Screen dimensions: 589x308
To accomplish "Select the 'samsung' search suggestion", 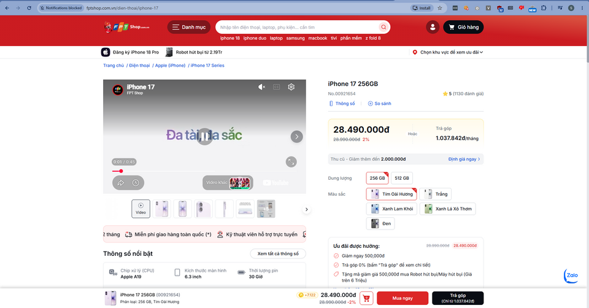I will (x=296, y=38).
